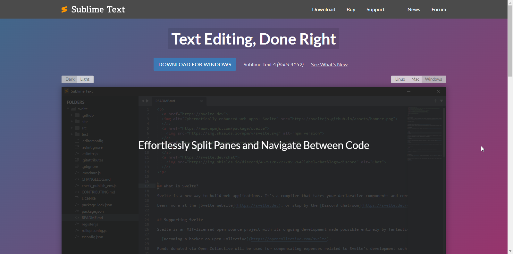Click Download for Windows button
The width and height of the screenshot is (513, 254).
point(195,64)
